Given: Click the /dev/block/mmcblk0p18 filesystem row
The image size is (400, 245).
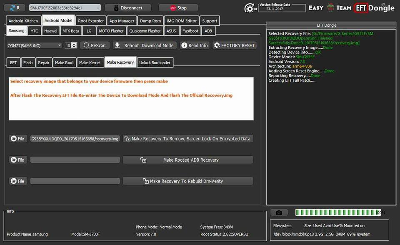Looking at the screenshot, I should (322, 234).
